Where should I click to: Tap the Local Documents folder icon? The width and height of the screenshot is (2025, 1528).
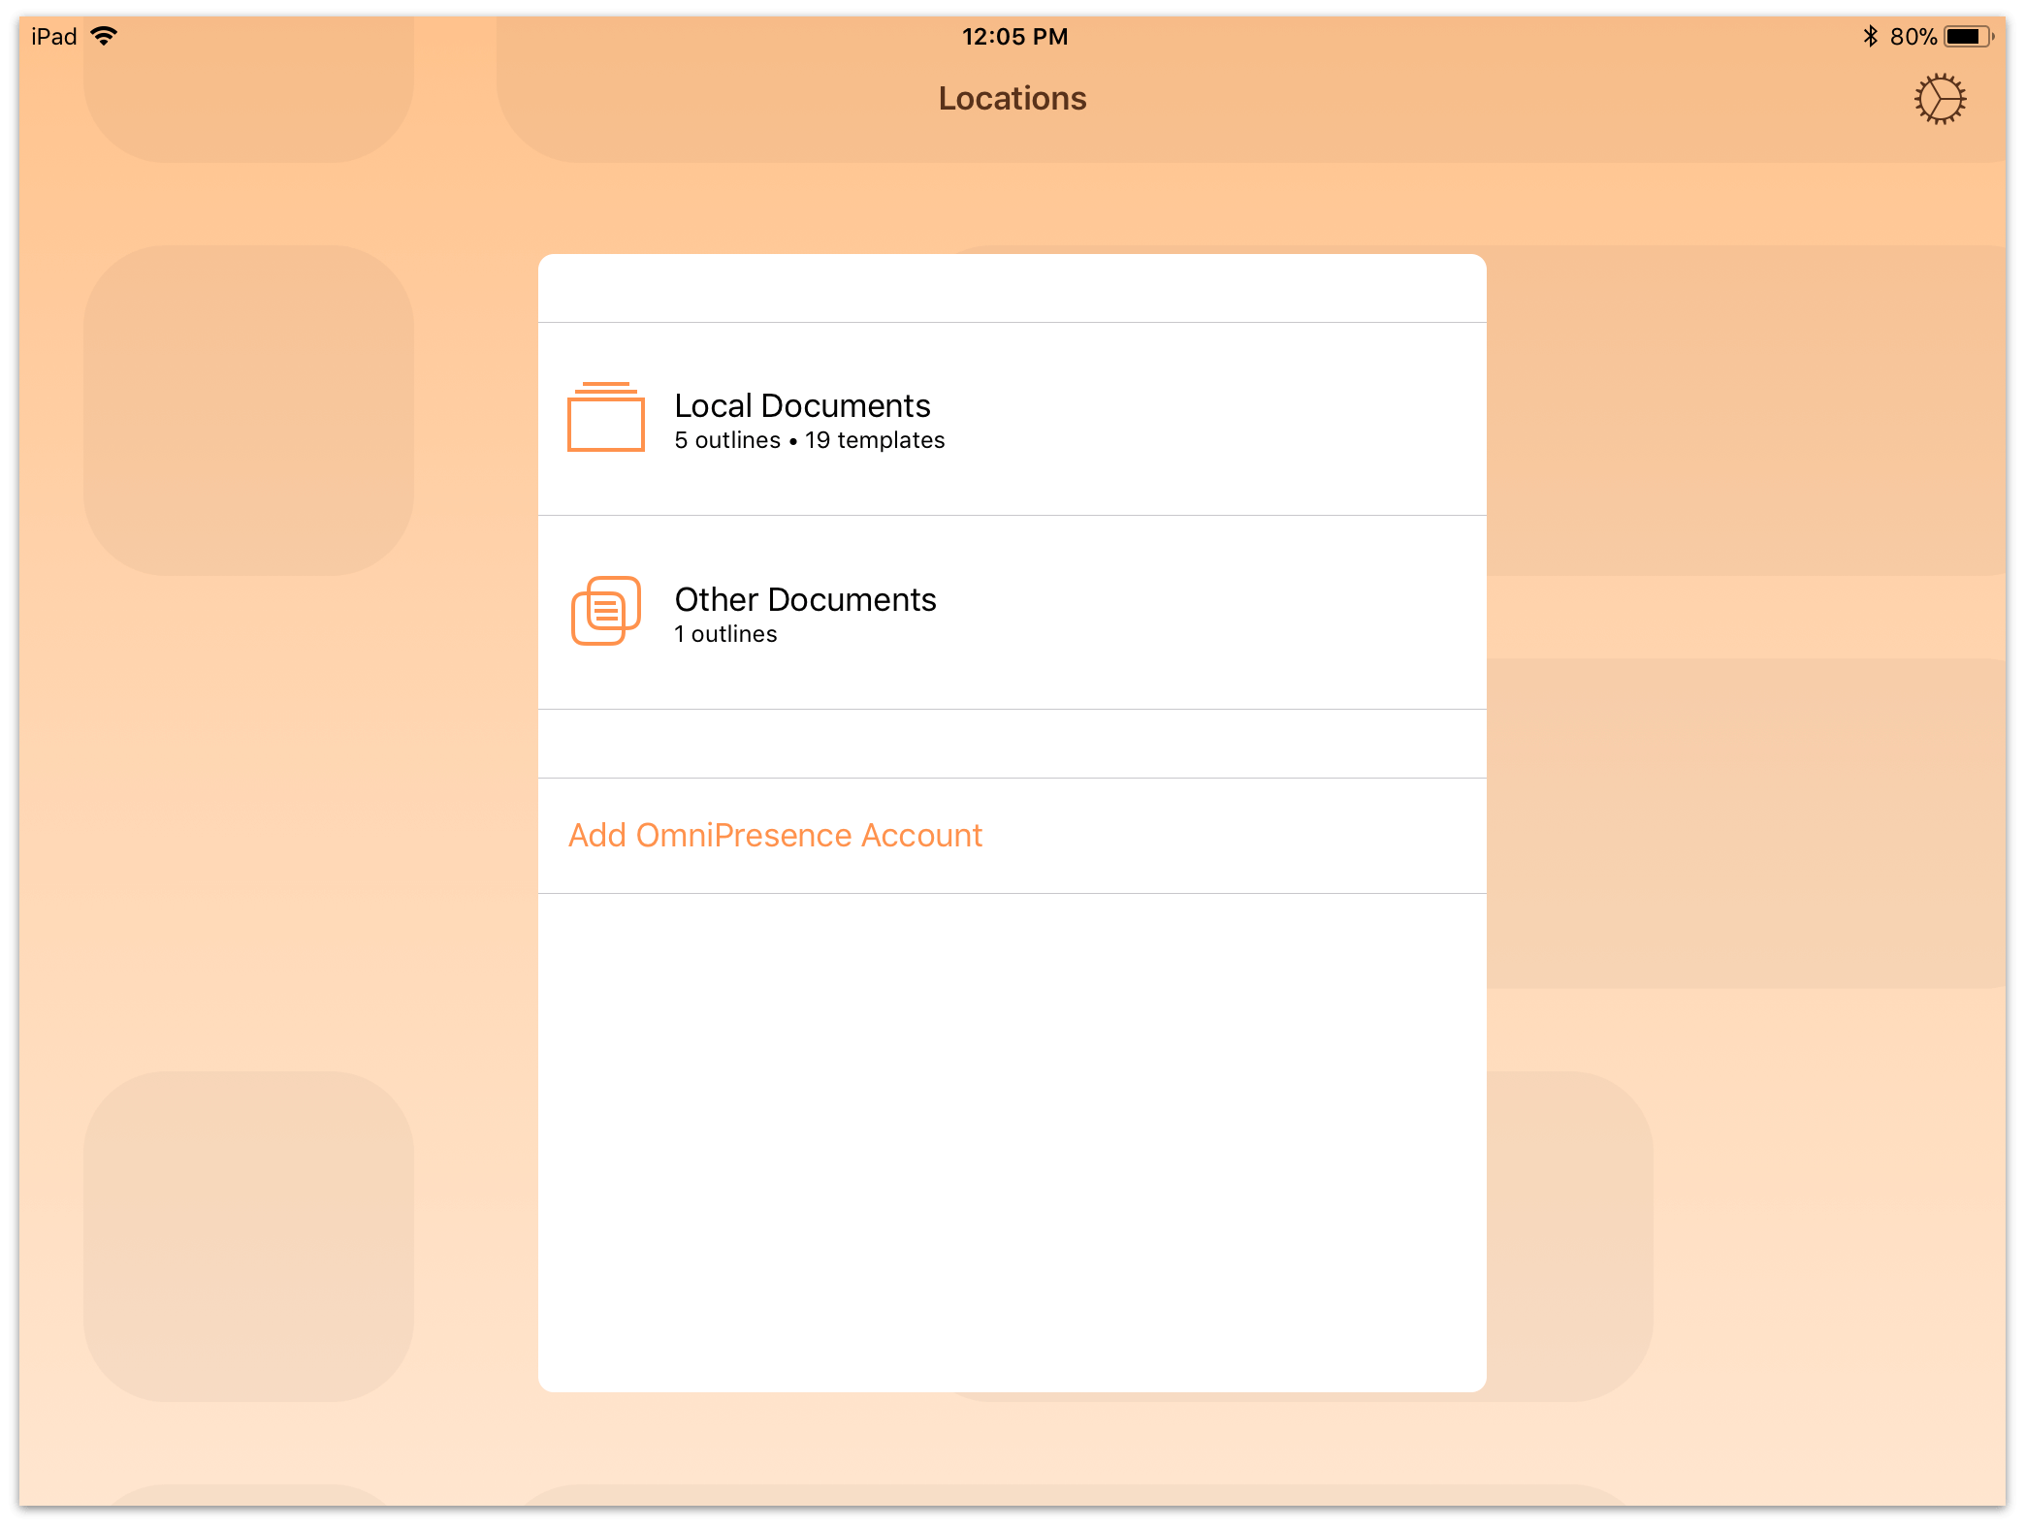pos(606,417)
